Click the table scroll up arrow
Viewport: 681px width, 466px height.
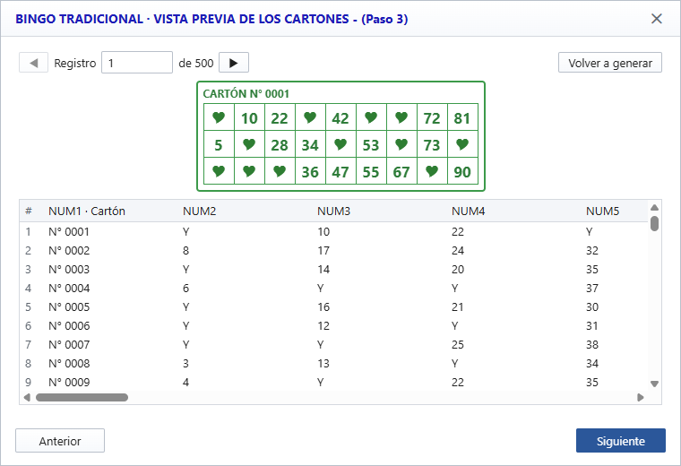tap(654, 208)
